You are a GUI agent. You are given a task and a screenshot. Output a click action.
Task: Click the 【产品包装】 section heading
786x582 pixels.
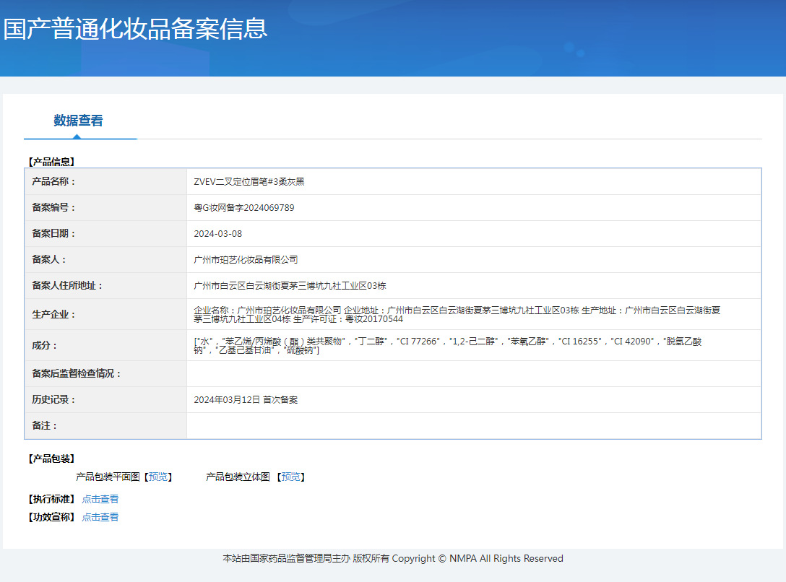51,459
